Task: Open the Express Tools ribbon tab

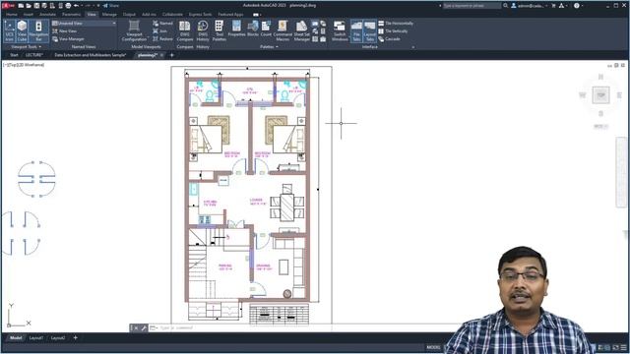Action: pos(200,15)
